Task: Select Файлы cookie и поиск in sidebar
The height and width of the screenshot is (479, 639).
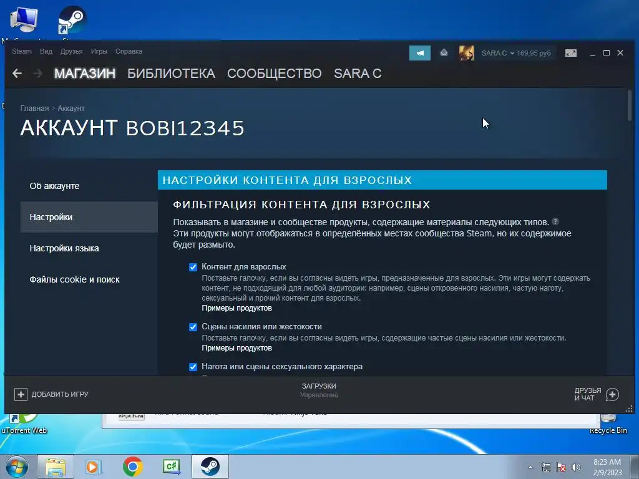Action: pyautogui.click(x=89, y=279)
